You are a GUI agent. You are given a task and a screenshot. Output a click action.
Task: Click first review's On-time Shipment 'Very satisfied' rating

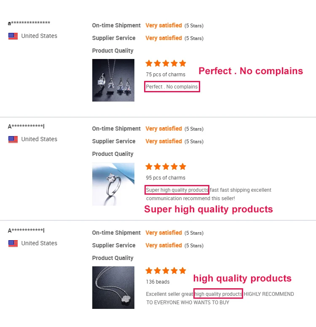(x=163, y=26)
